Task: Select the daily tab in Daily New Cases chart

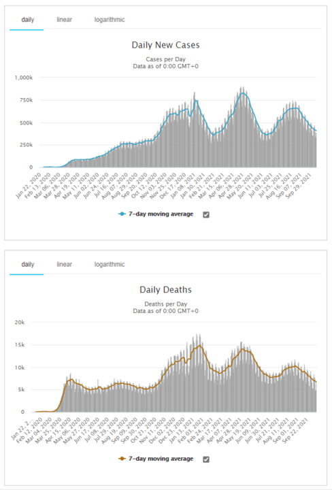Action: 27,20
